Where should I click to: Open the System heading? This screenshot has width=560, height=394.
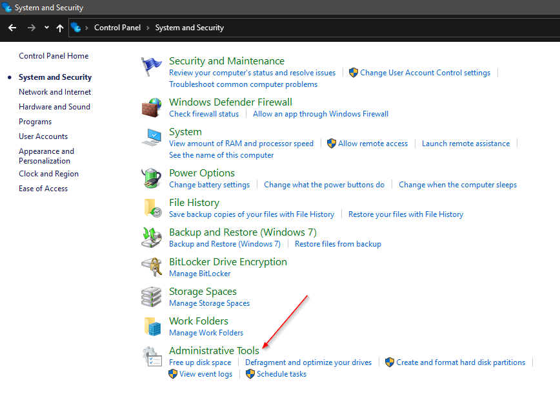click(x=185, y=132)
